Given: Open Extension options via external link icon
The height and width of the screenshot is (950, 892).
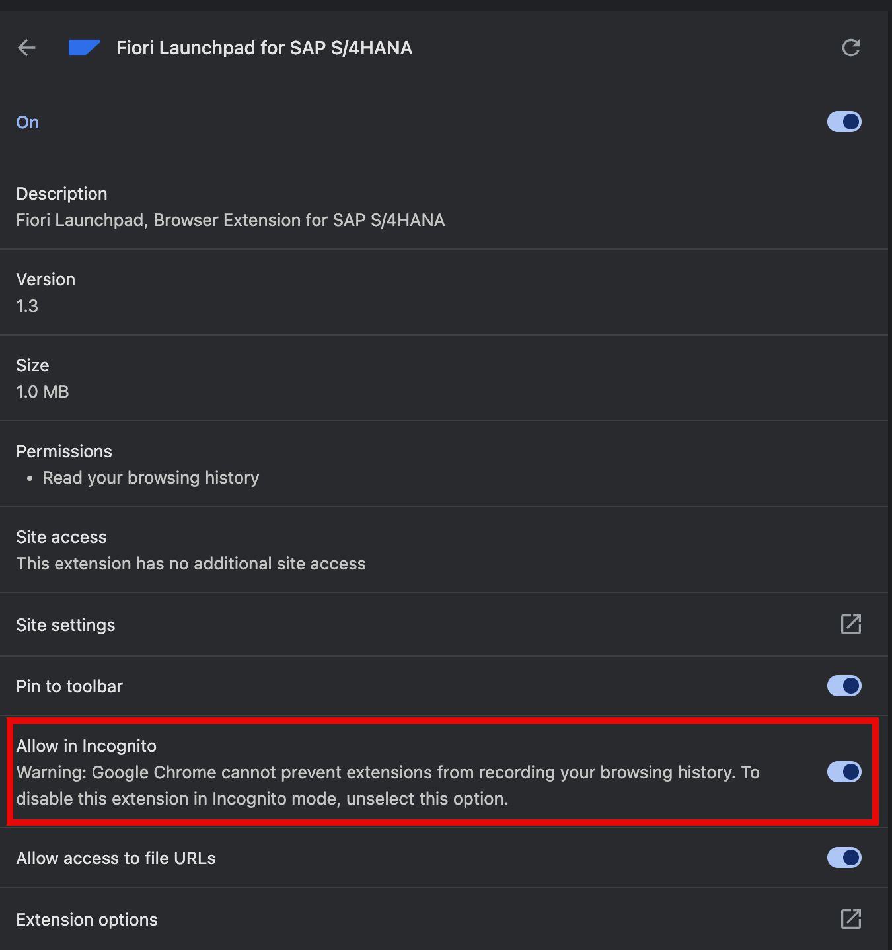Looking at the screenshot, I should click(x=851, y=919).
